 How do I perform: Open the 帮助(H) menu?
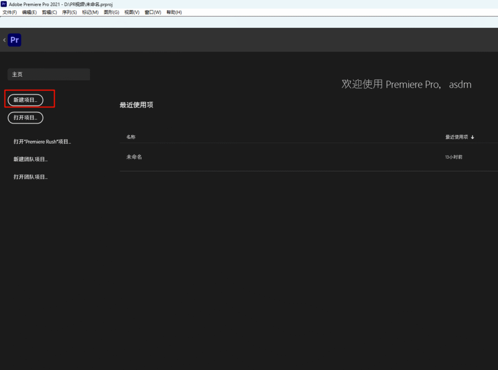tap(174, 12)
